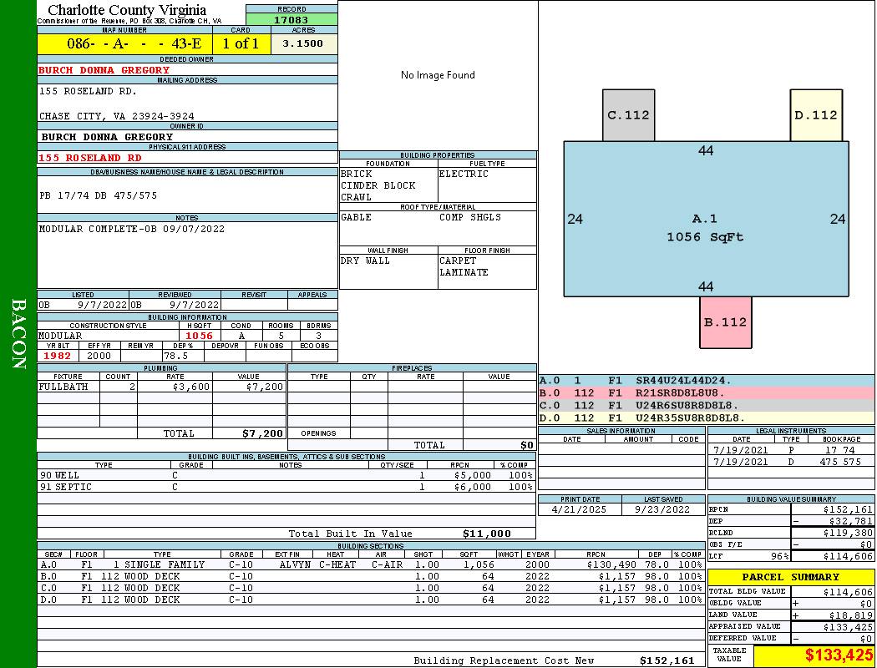
Task: Click the DEP % value 78.5
Action: tap(175, 356)
